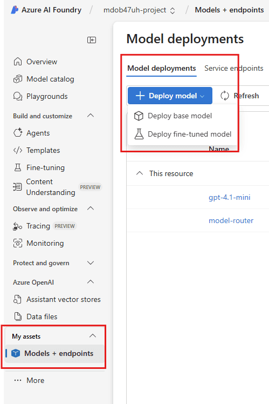Open Data files from the sidebar
The height and width of the screenshot is (404, 269).
42,317
